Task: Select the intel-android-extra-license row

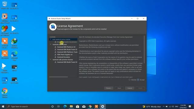Action: pos(63,39)
